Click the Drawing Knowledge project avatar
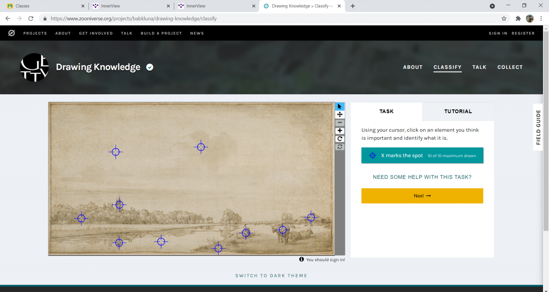Viewport: 549px width, 292px height. coord(34,67)
